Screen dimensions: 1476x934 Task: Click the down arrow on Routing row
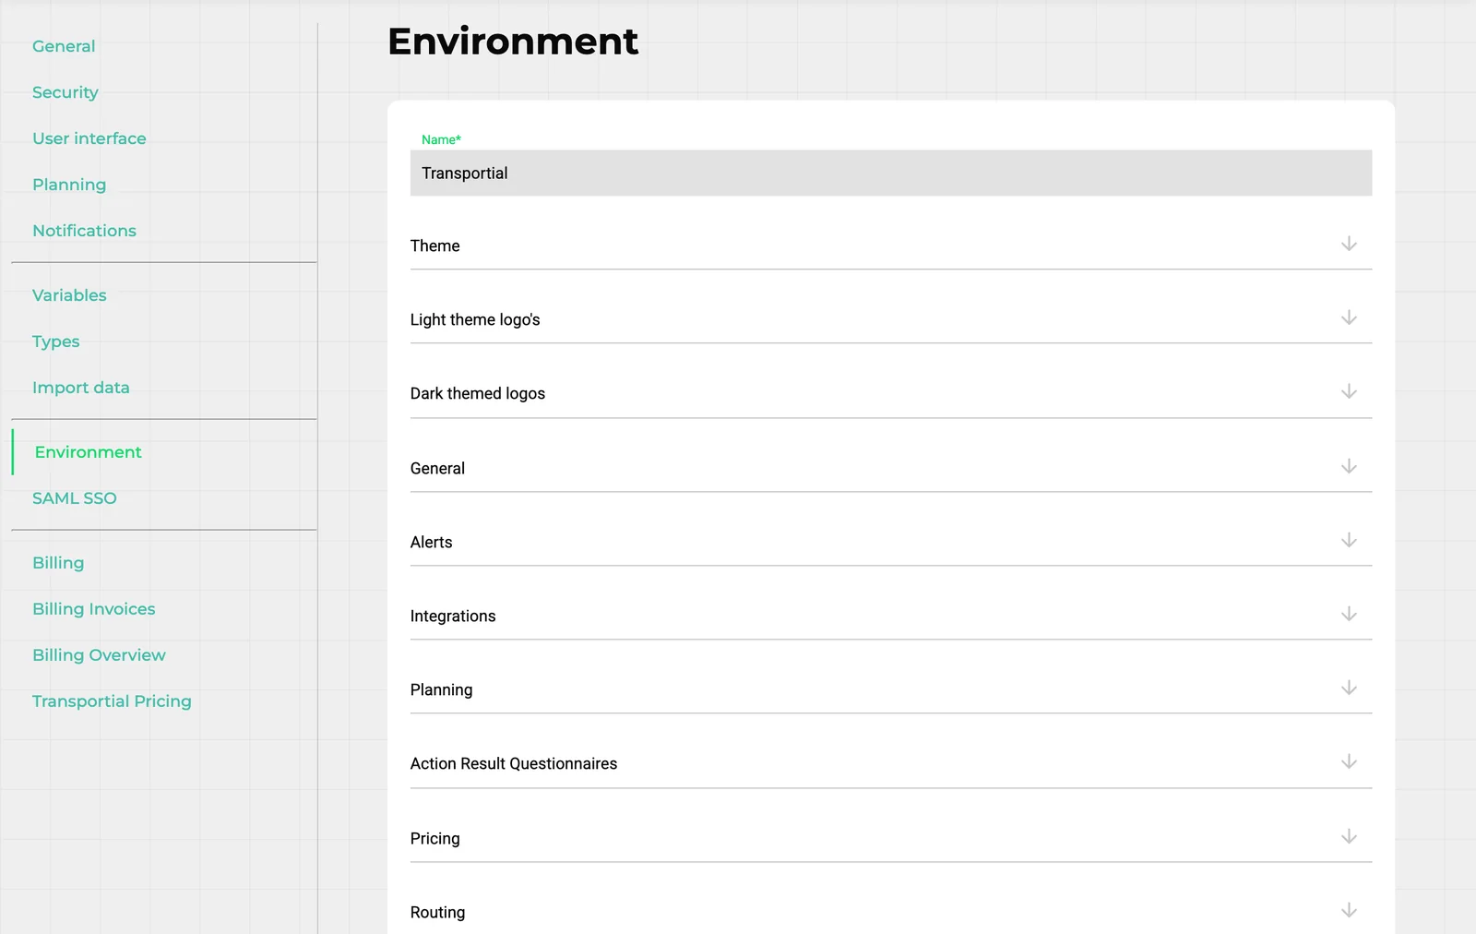point(1349,910)
